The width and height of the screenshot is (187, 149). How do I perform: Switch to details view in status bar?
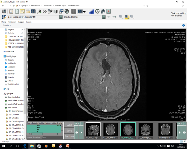[182, 141]
